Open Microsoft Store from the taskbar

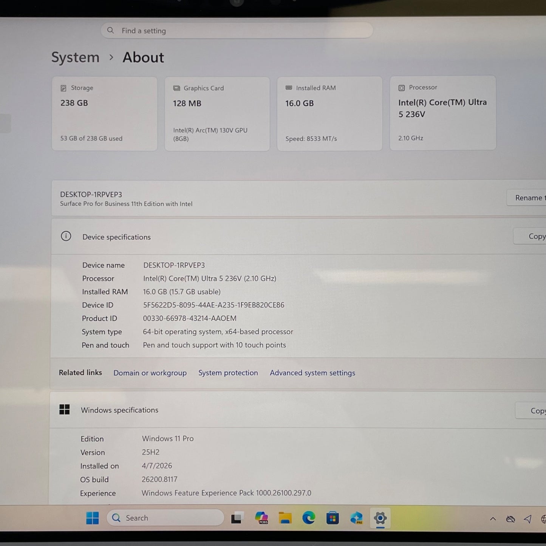[333, 518]
